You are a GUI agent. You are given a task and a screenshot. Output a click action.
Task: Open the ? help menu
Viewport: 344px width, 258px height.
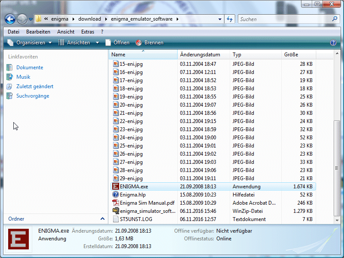[102, 32]
